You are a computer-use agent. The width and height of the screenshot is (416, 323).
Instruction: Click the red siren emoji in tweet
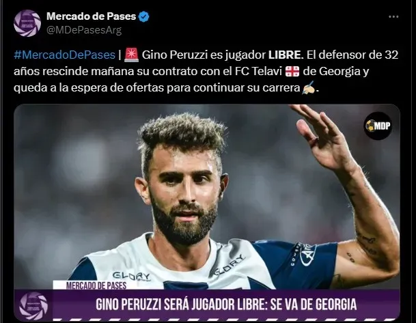click(132, 55)
